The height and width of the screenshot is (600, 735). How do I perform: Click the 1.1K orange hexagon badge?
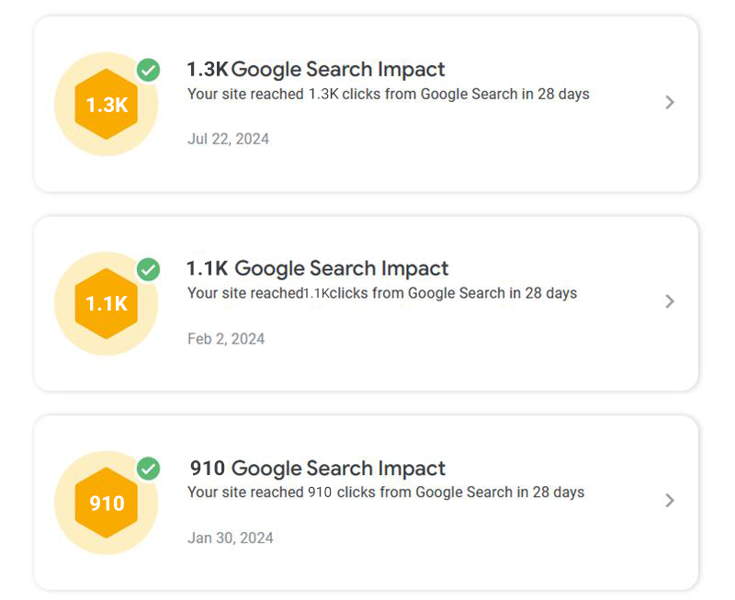pyautogui.click(x=107, y=303)
